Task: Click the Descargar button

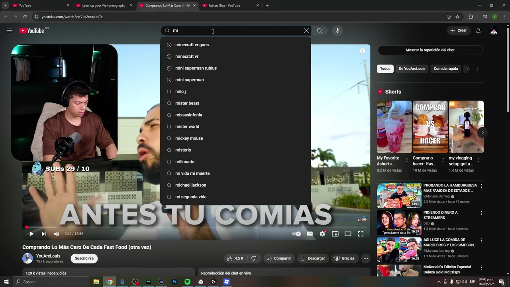Action: [313, 259]
